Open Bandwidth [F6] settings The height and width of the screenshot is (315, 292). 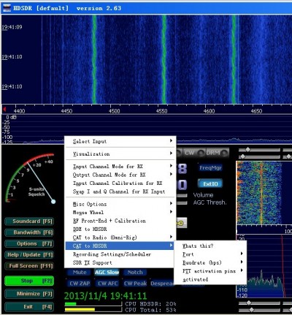coord(29,232)
